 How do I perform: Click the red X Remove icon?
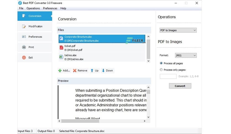[x=75, y=71]
